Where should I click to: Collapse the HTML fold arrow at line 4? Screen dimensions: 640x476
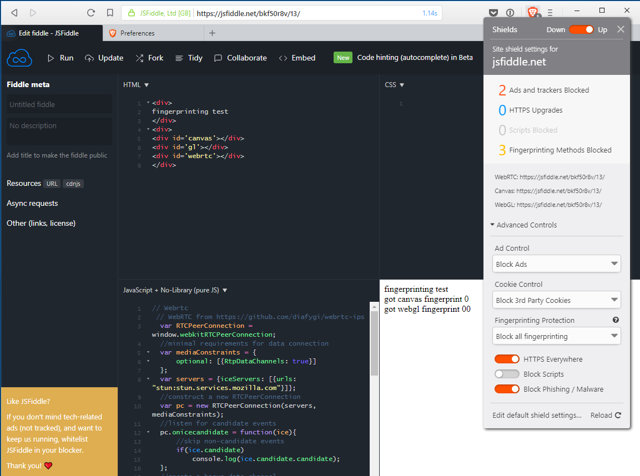point(148,129)
